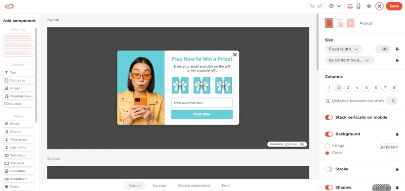Screen dimensions: 405x191
Task: Open the Fixed width dropdown
Action: click(344, 49)
